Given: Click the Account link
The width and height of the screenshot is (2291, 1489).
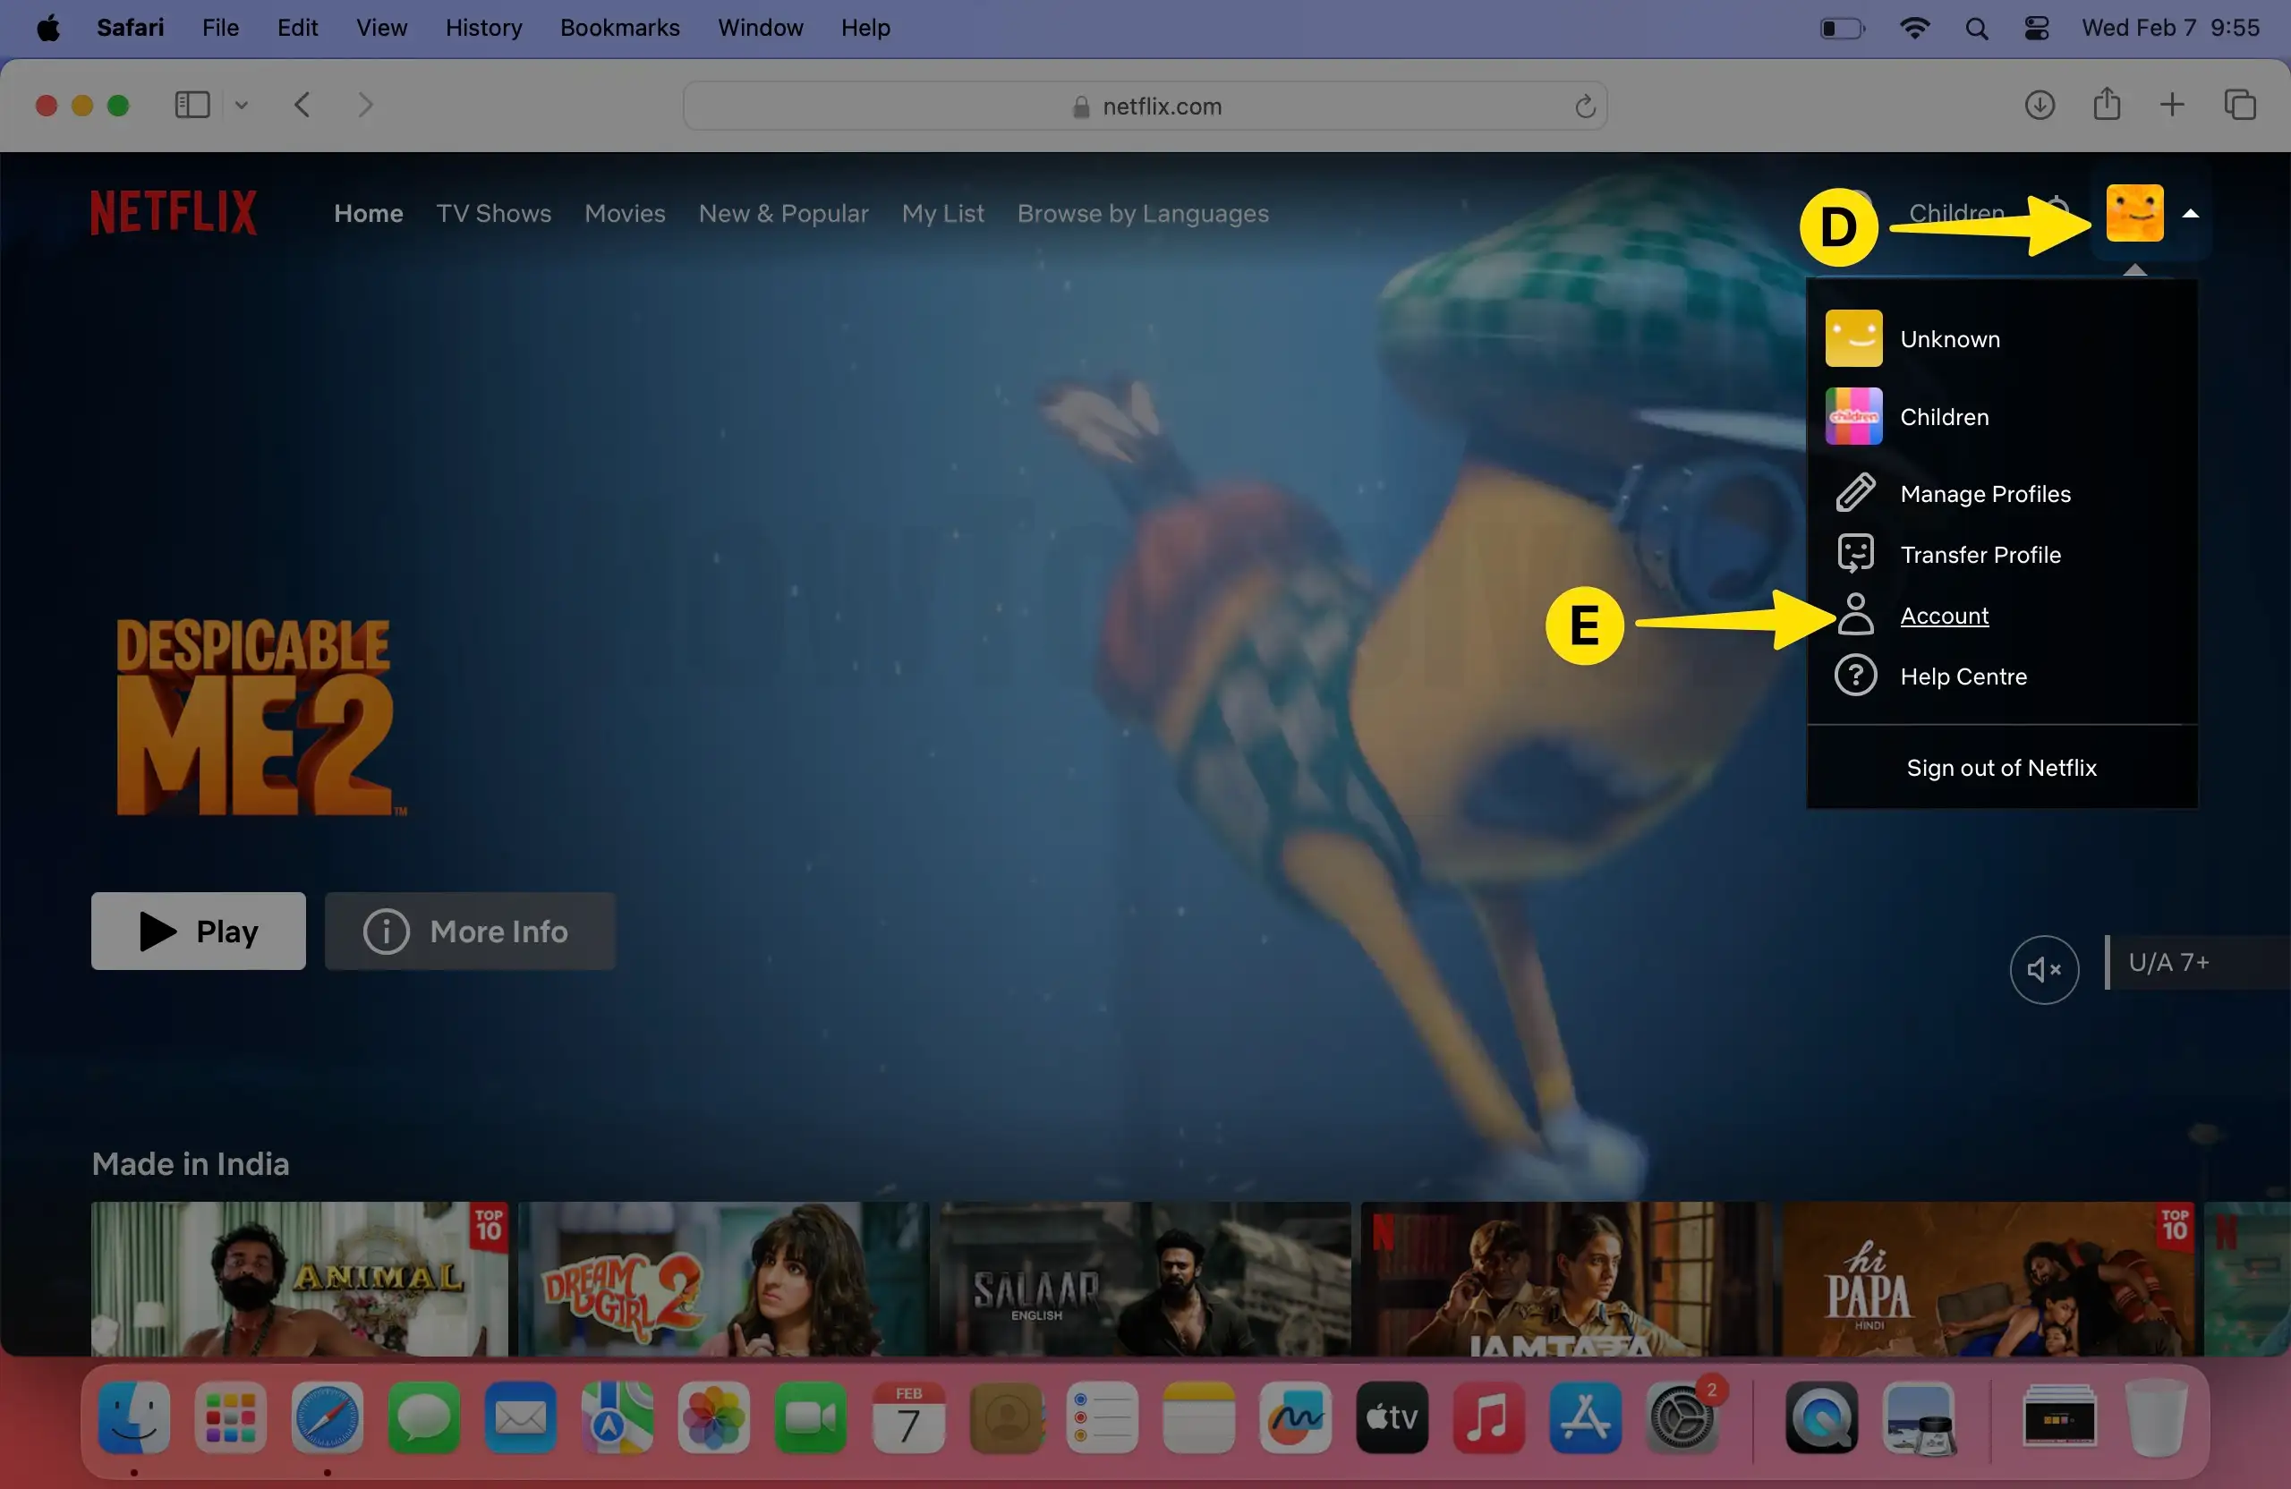Looking at the screenshot, I should pos(1944,616).
